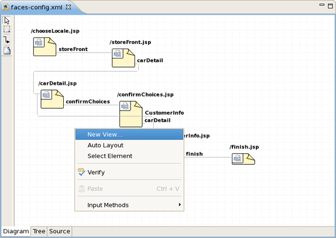336x238 pixels.
Task: Select the /confirmChoices.jsp page node
Action: (131, 114)
